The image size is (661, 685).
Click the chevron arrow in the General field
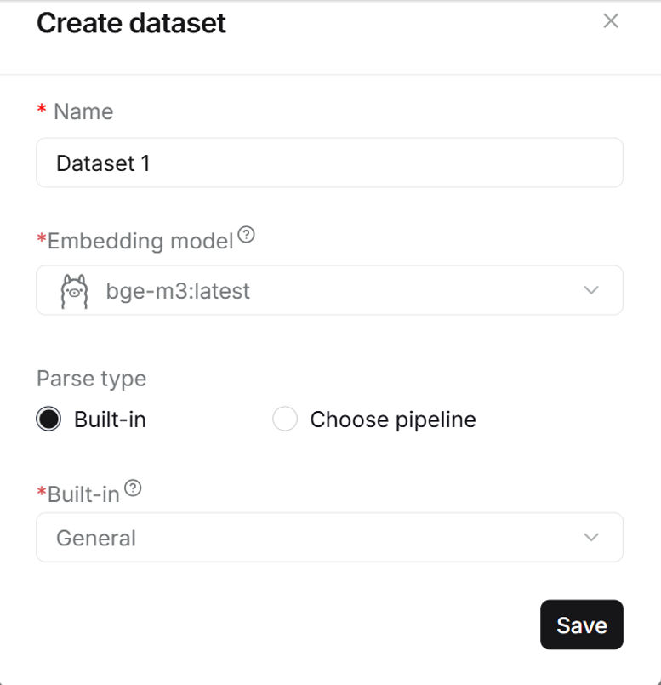[591, 537]
